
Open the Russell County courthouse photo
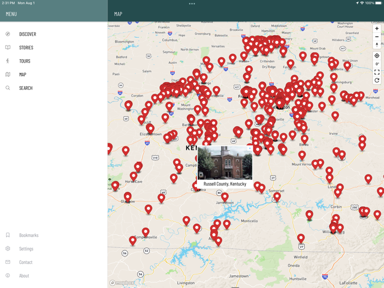point(225,162)
